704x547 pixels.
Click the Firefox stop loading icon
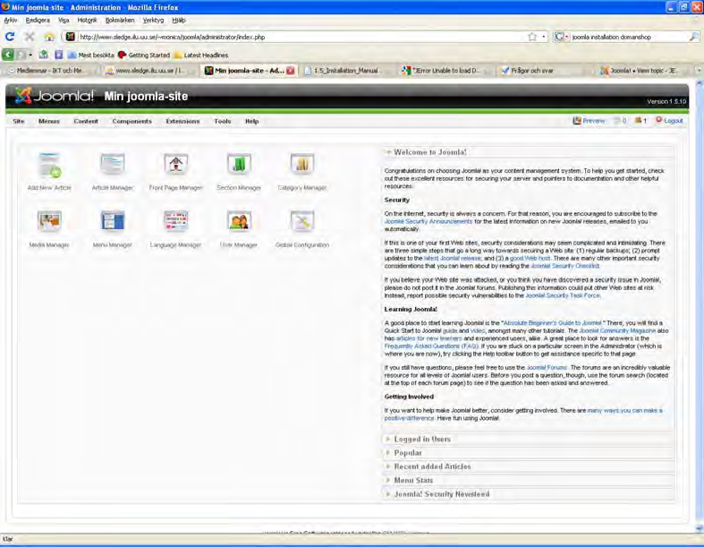click(30, 37)
